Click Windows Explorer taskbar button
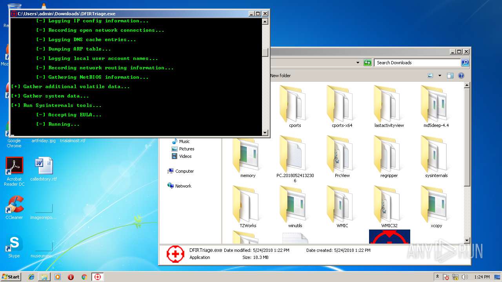Image resolution: width=502 pixels, height=282 pixels. (44, 277)
